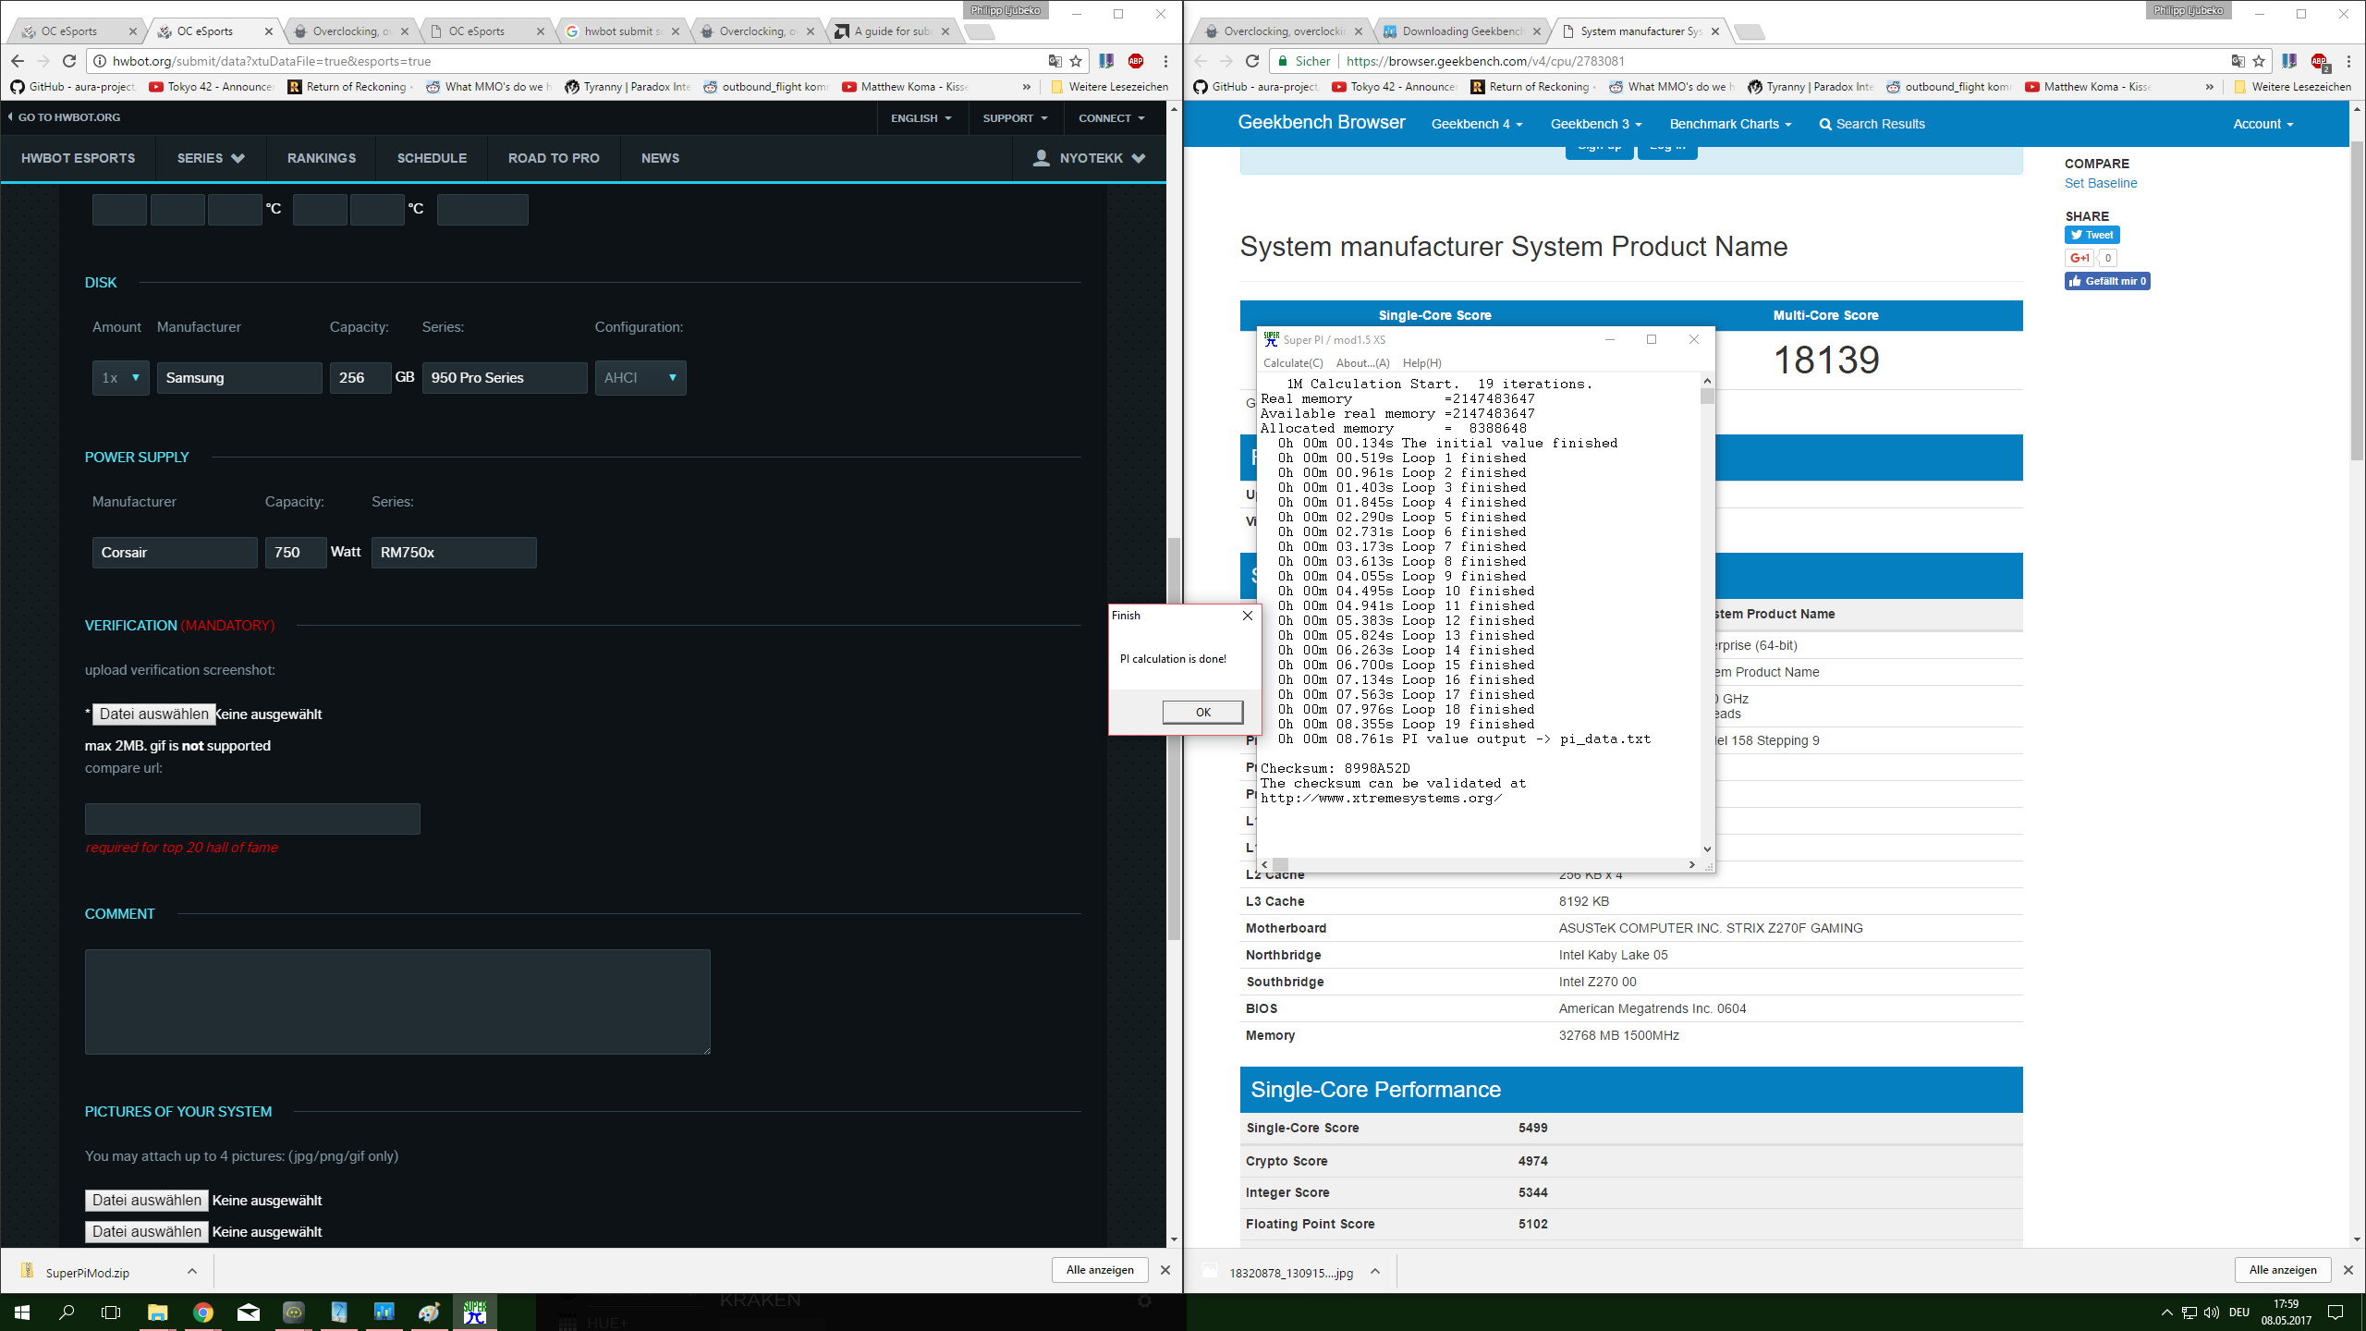Click the Sicher secure lock icon
This screenshot has height=1331, width=2366.
(1283, 61)
